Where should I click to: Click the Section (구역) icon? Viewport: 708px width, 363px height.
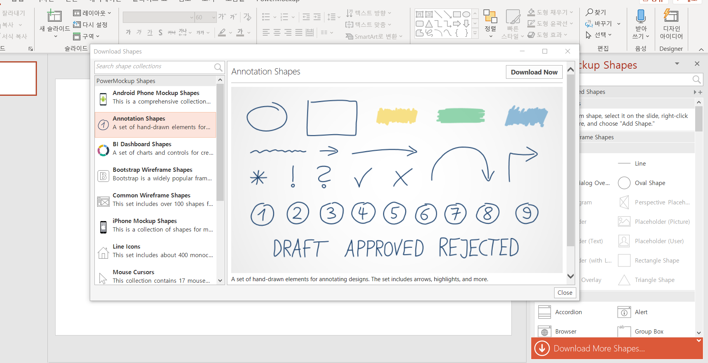click(x=77, y=36)
